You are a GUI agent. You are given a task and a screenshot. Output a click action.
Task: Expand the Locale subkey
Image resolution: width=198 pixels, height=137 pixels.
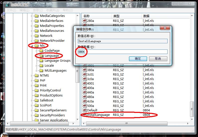36,66
